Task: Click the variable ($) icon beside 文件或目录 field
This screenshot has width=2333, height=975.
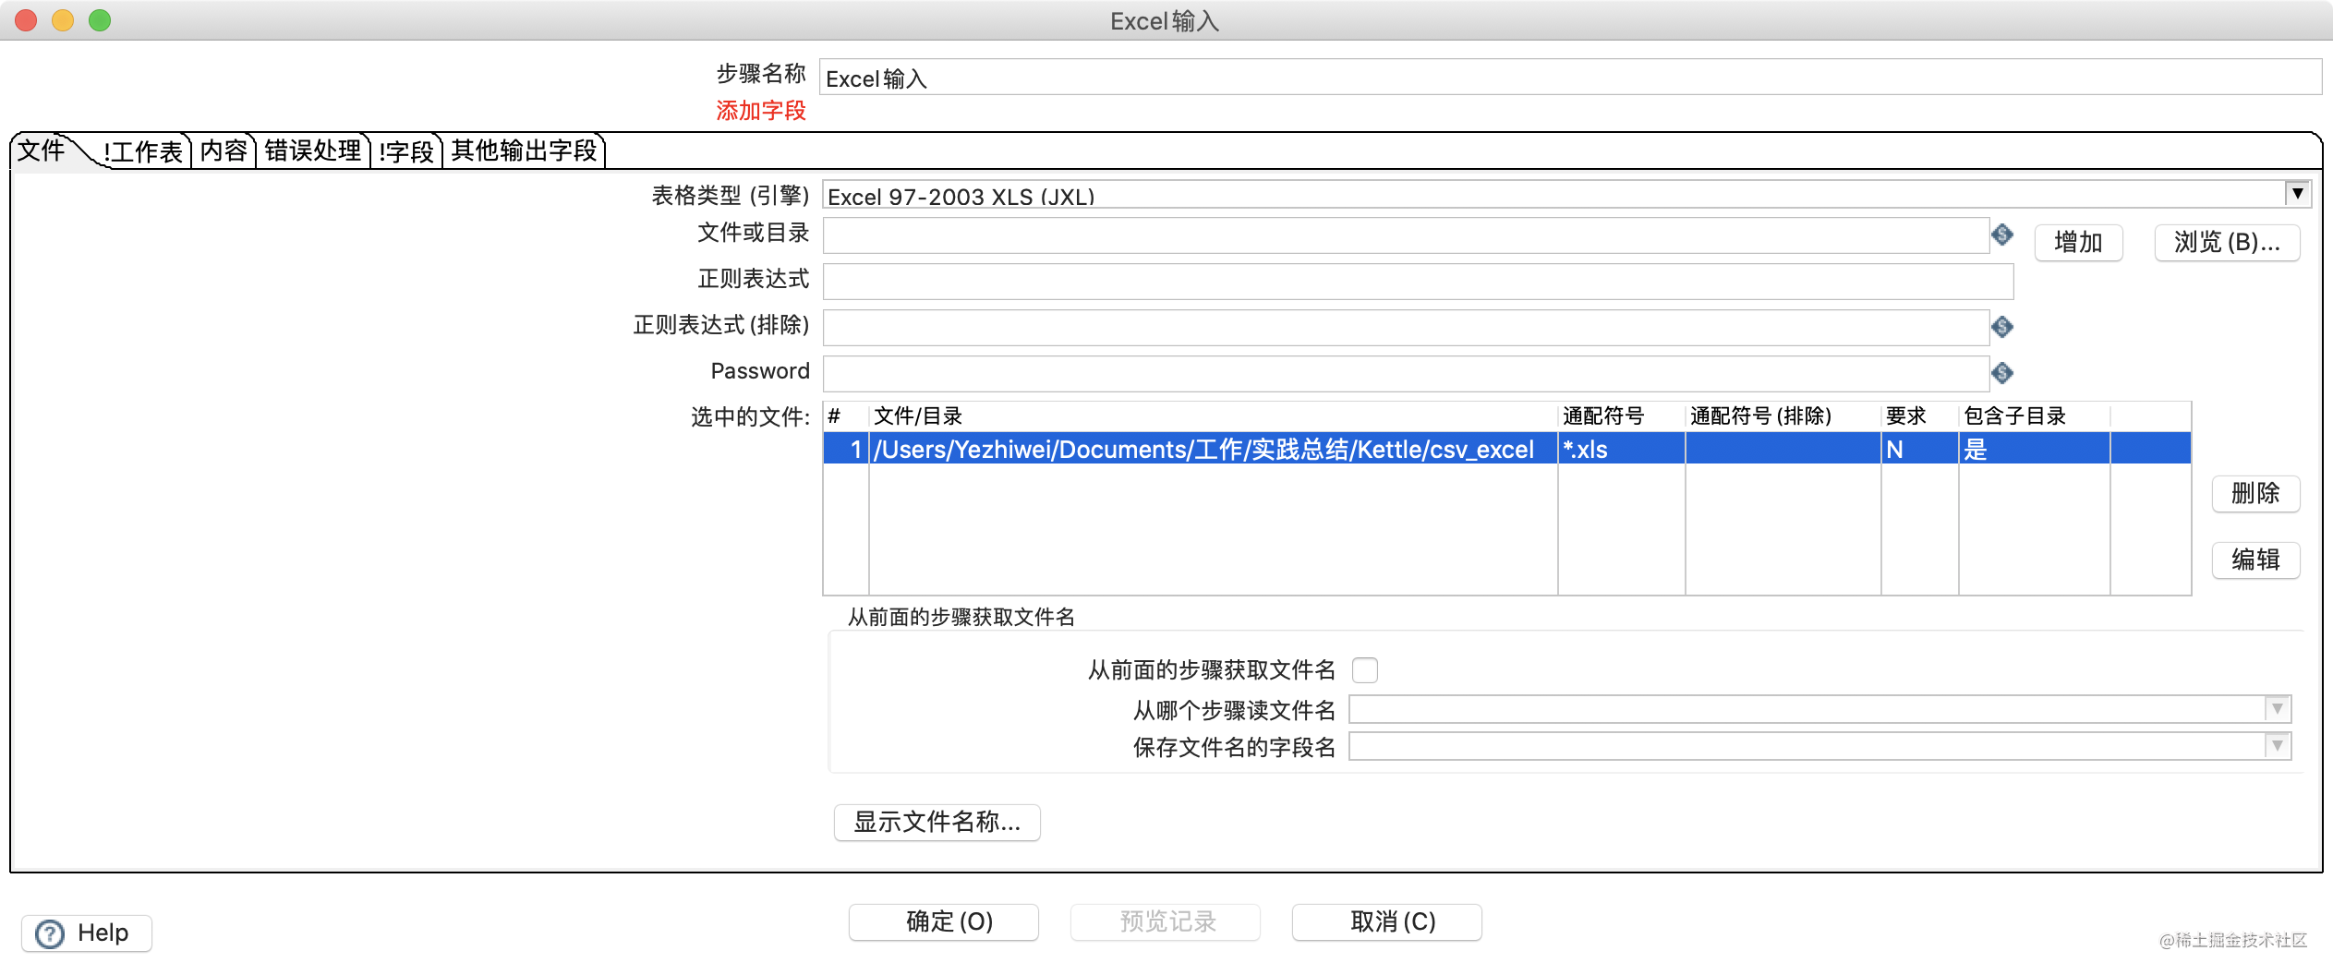Action: point(2002,235)
